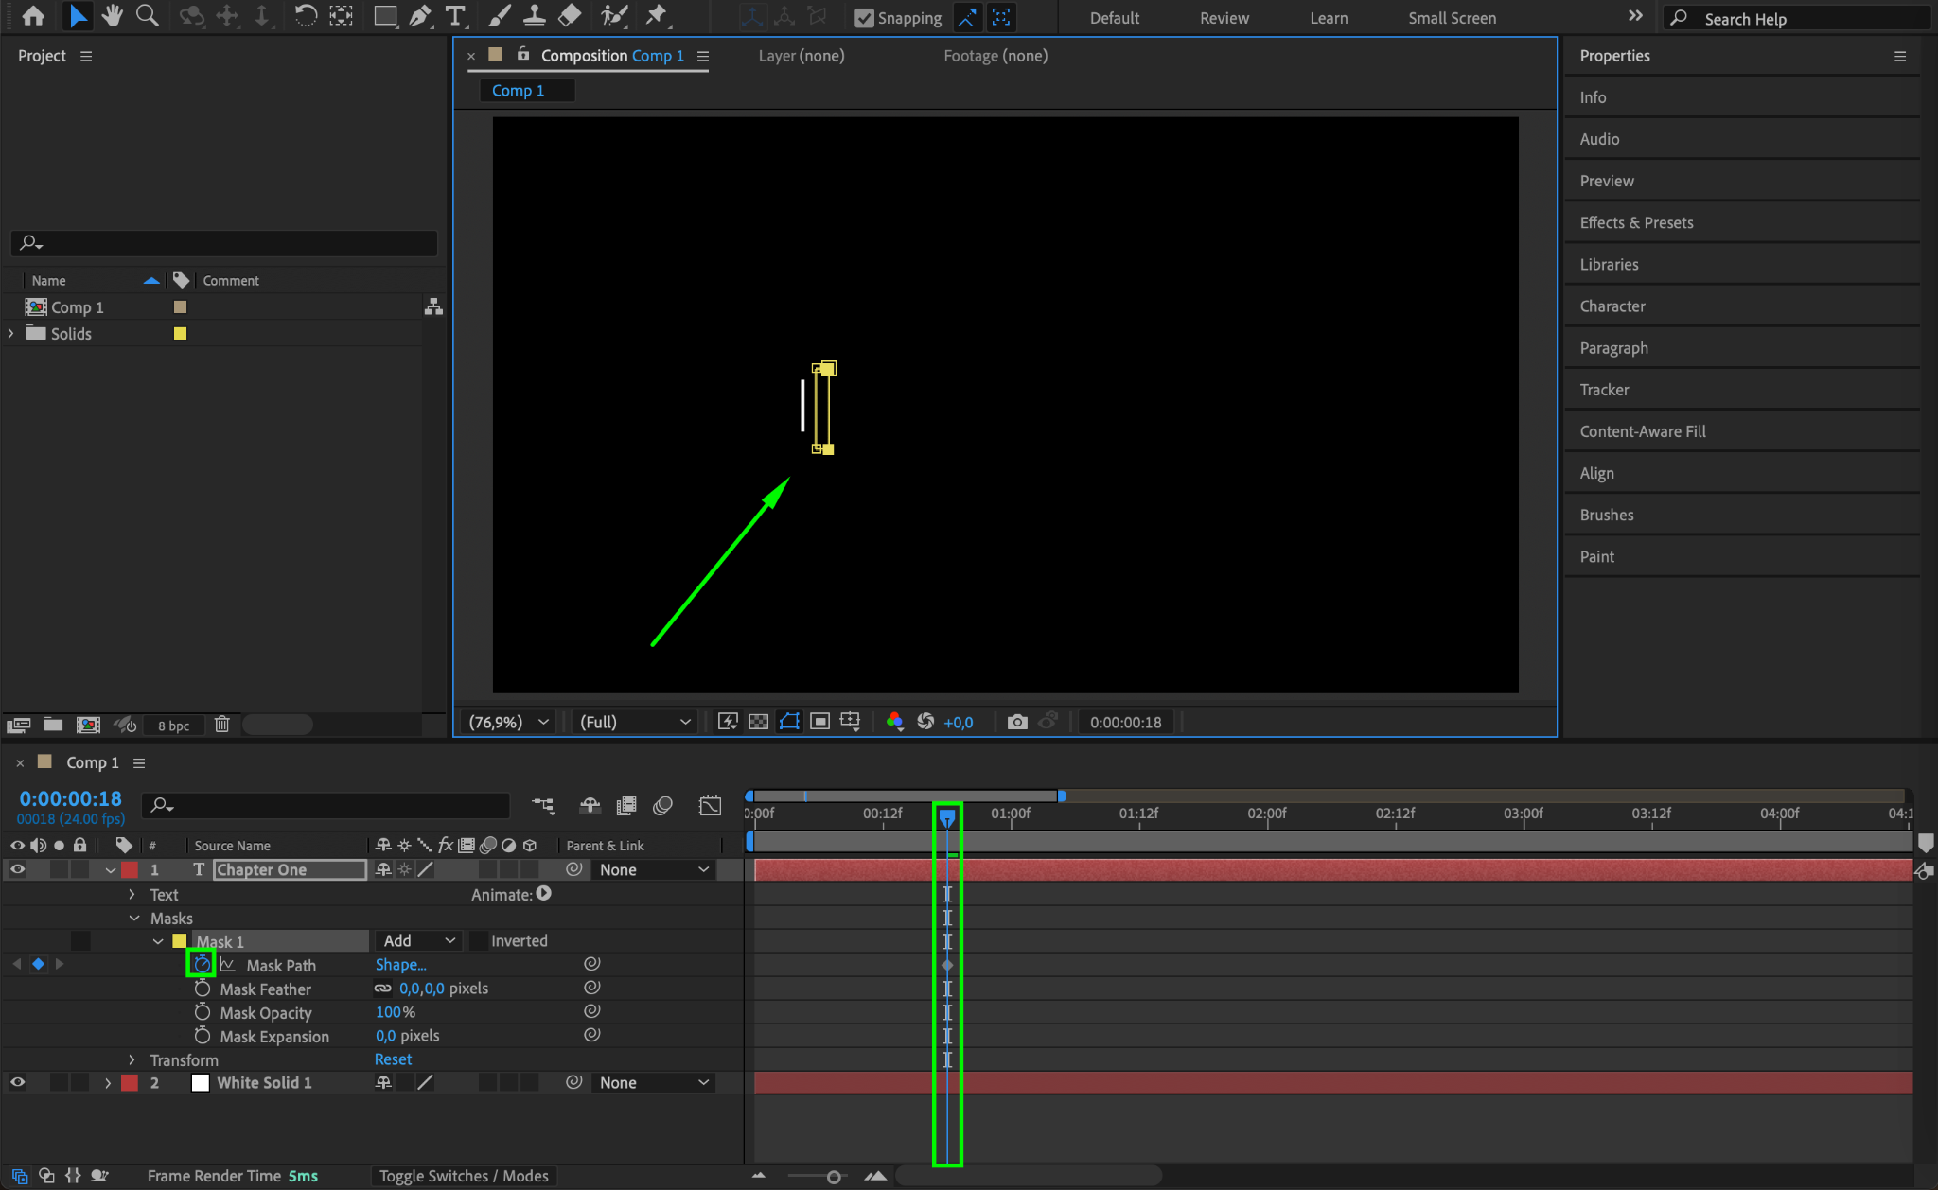Expand the Transform property group
The image size is (1938, 1190).
[132, 1059]
